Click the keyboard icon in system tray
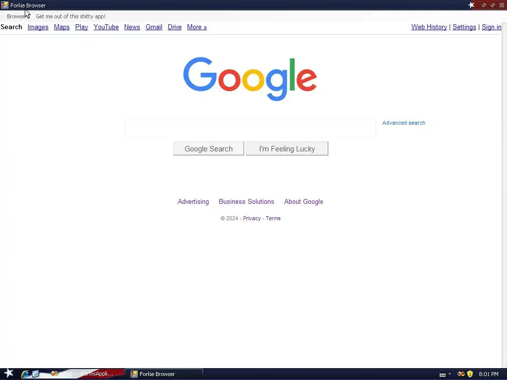This screenshot has width=507, height=380. coord(443,375)
